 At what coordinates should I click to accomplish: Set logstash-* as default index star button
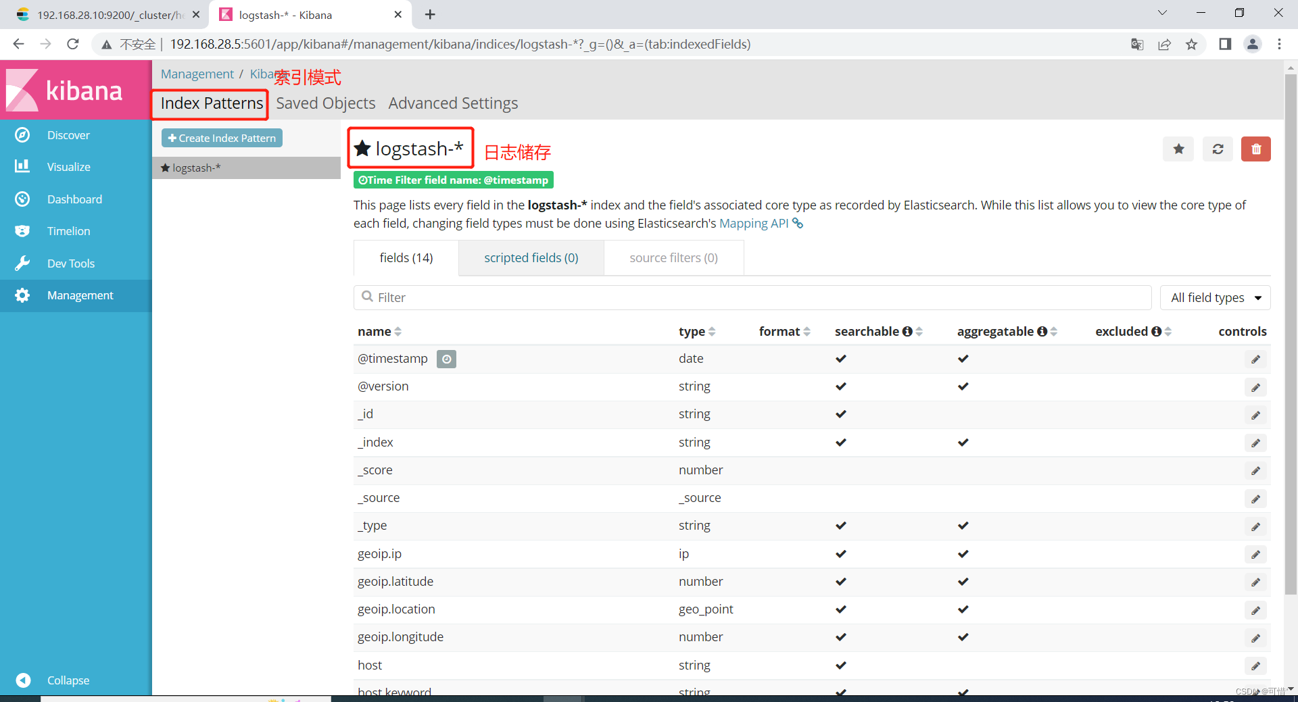1178,149
